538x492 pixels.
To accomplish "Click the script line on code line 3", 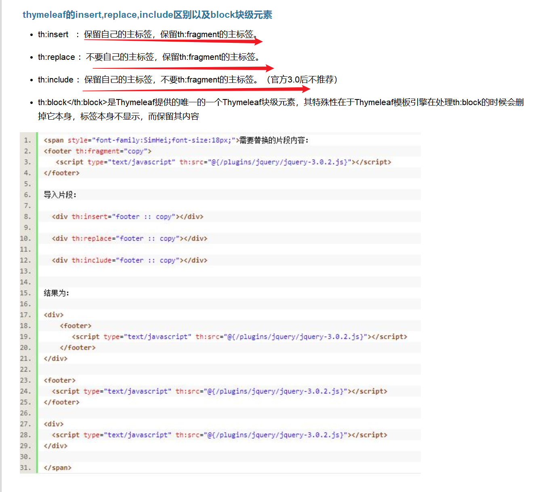I will point(223,162).
